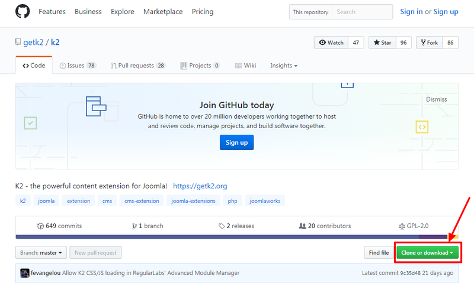Open the Business page
Image resolution: width=474 pixels, height=283 pixels.
(x=88, y=11)
